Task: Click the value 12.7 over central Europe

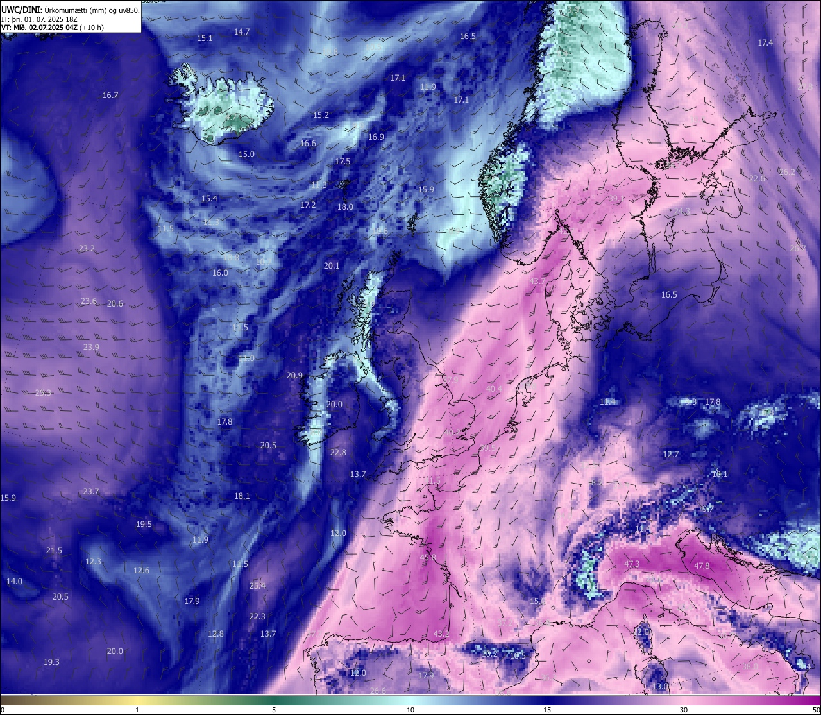Action: 670,455
